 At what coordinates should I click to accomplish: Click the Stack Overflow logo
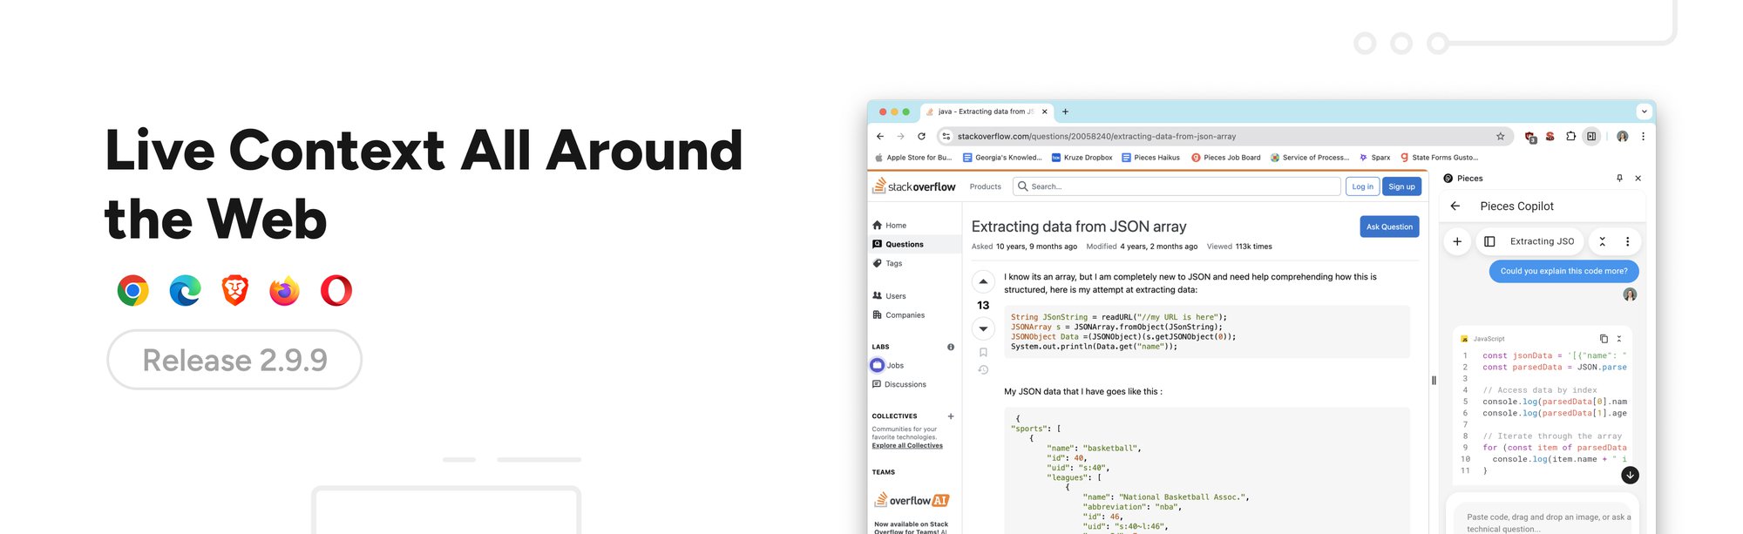tap(915, 186)
